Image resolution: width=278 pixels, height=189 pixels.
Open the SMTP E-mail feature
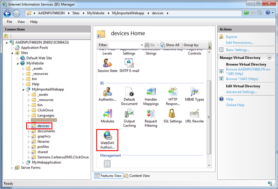pyautogui.click(x=129, y=64)
